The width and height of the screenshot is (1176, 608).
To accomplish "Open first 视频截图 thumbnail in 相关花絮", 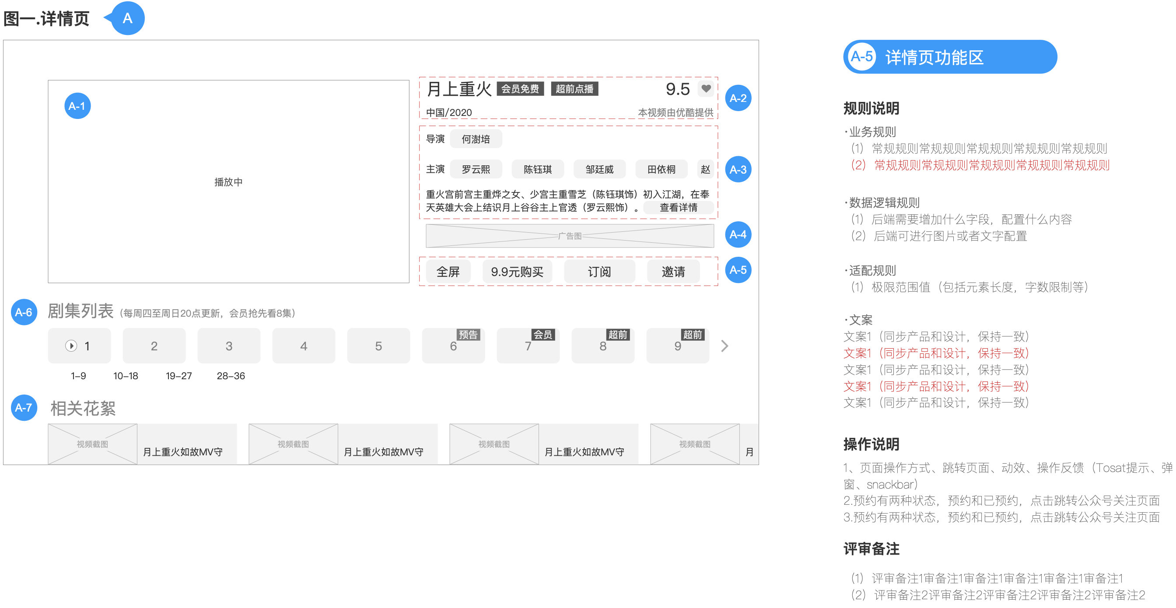I will click(x=92, y=444).
